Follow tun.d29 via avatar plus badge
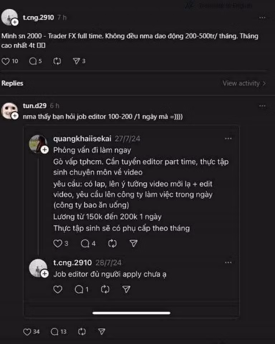 coord(15,115)
